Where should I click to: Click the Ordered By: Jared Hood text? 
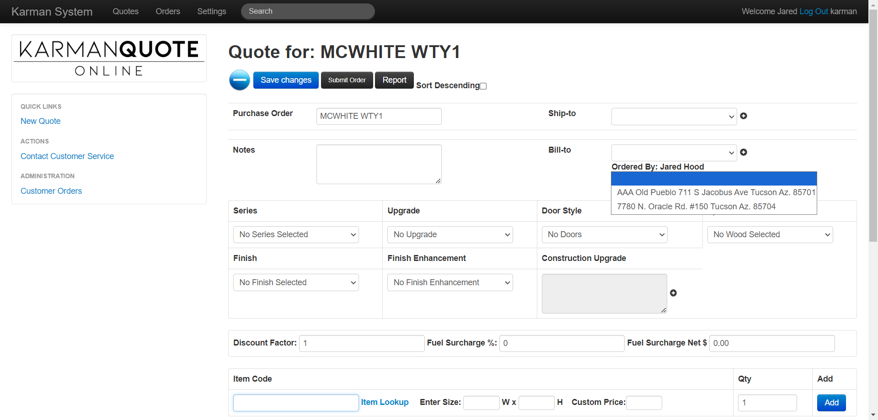pos(658,167)
